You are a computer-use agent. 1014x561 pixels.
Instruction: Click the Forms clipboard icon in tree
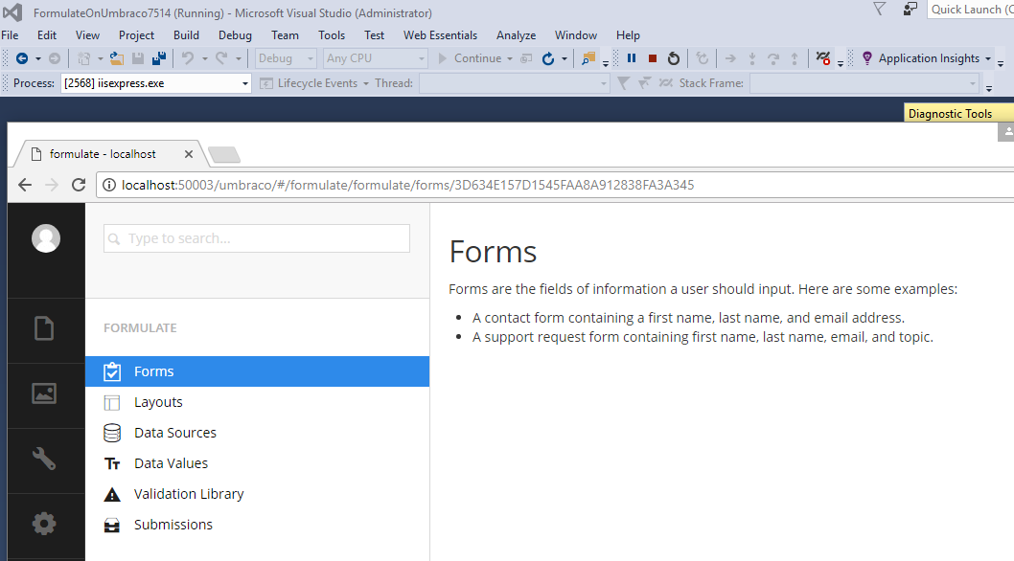[x=112, y=371]
